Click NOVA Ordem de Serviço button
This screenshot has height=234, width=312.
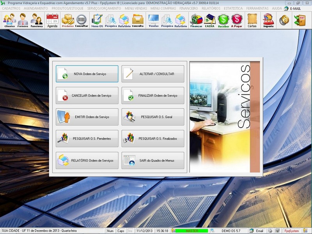tap(87, 74)
